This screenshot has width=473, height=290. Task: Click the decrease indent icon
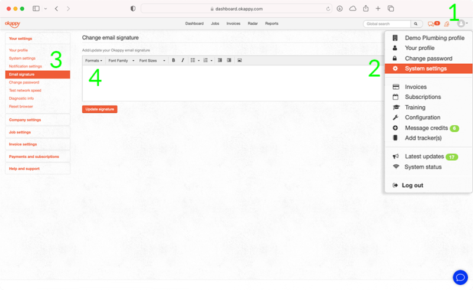pyautogui.click(x=220, y=60)
